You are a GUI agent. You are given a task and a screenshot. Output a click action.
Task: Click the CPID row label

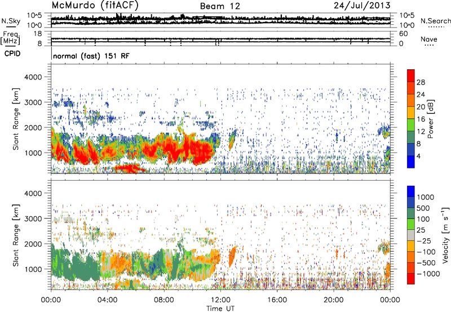tap(12, 54)
